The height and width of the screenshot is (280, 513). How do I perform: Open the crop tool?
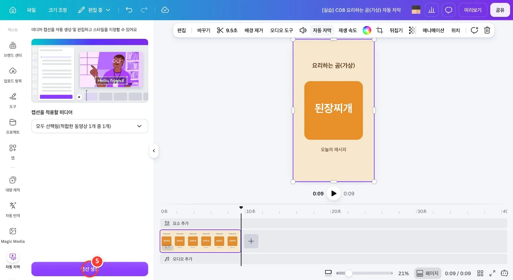tap(380, 30)
